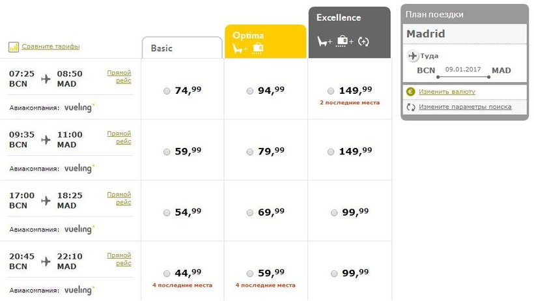Screen dimensions: 534x301
Task: Click the refresh search parameters icon
Action: tap(411, 107)
